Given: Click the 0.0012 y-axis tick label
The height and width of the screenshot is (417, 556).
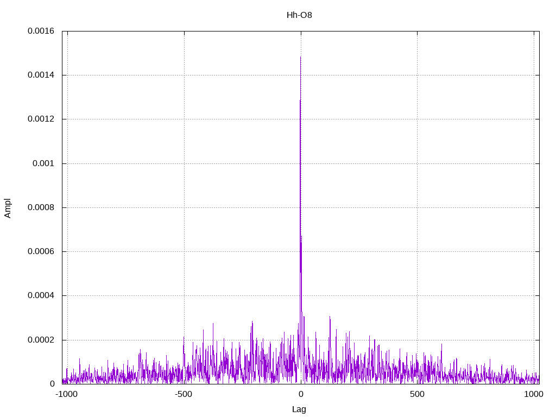Looking at the screenshot, I should point(41,119).
